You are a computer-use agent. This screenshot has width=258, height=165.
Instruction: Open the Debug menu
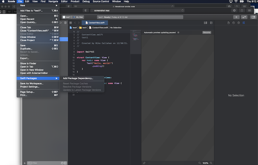pyautogui.click(x=86, y=1)
